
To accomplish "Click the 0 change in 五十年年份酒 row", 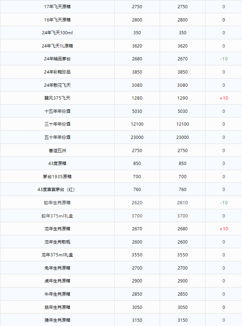I will (x=224, y=137).
